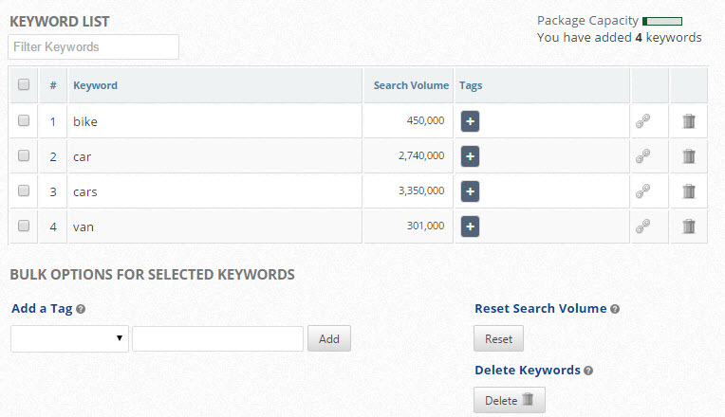Click the Reset button for search volume

pyautogui.click(x=498, y=338)
